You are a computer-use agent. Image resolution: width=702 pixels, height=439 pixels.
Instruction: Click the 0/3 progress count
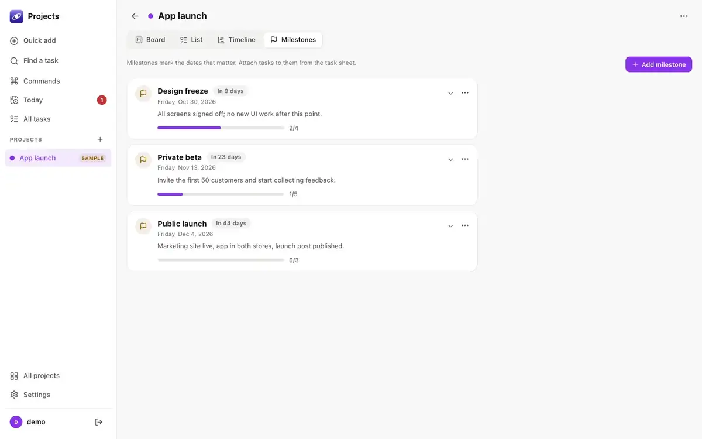point(294,260)
